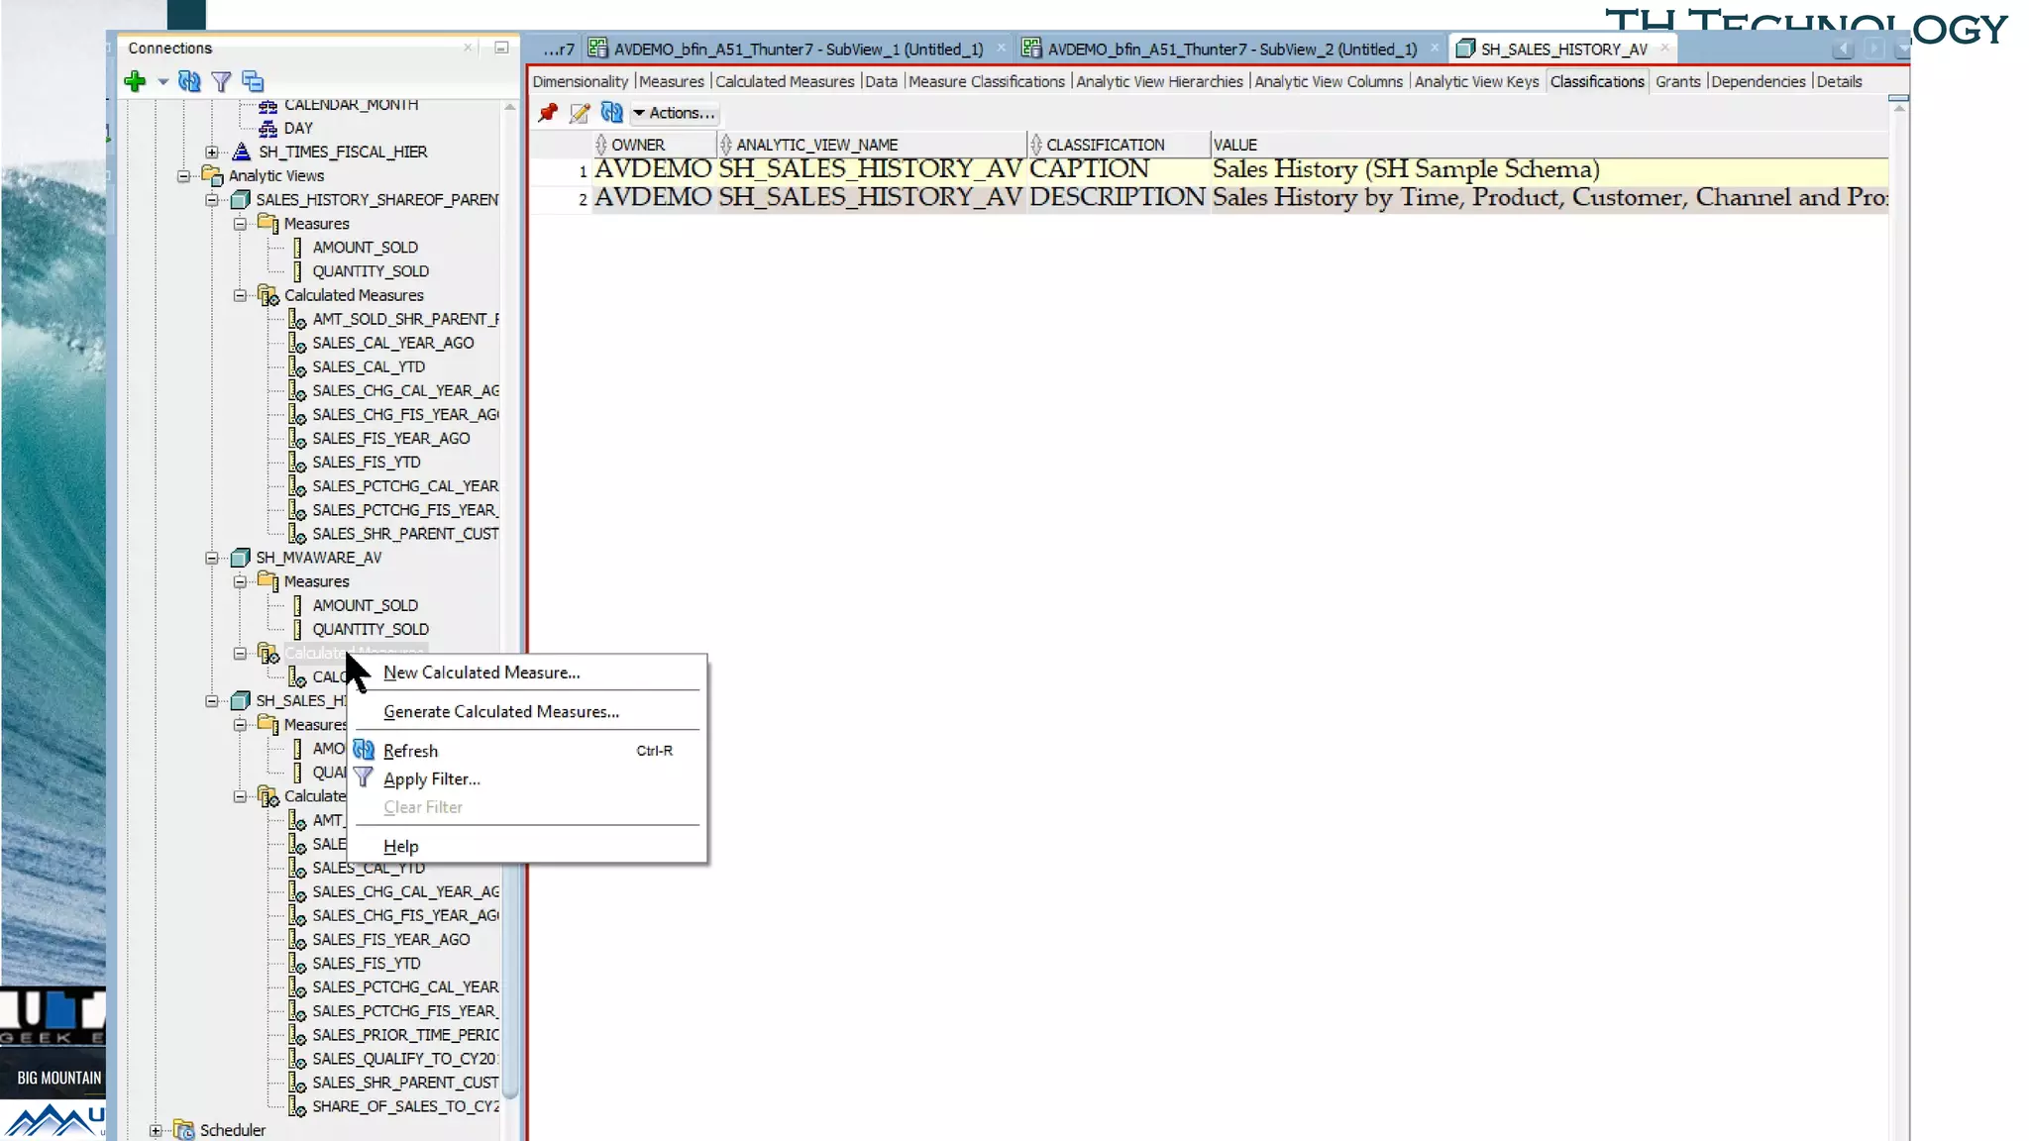Open the Grants tab
The width and height of the screenshot is (2029, 1141).
tap(1677, 81)
